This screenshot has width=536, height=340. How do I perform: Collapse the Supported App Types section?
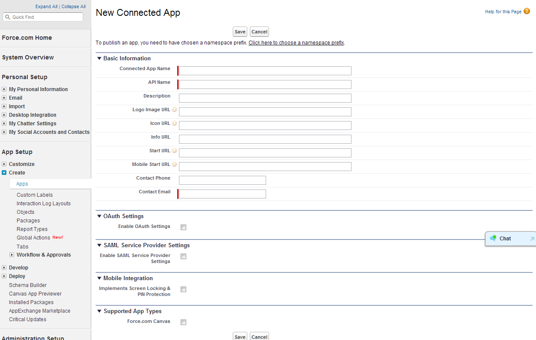tap(99, 311)
